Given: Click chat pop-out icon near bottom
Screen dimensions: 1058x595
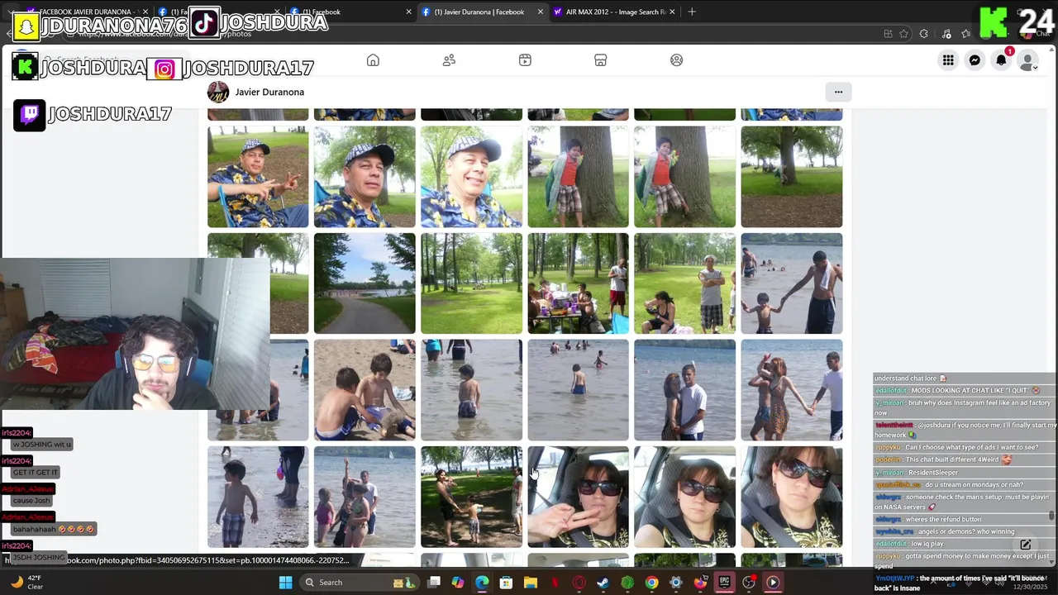Looking at the screenshot, I should tap(1026, 545).
